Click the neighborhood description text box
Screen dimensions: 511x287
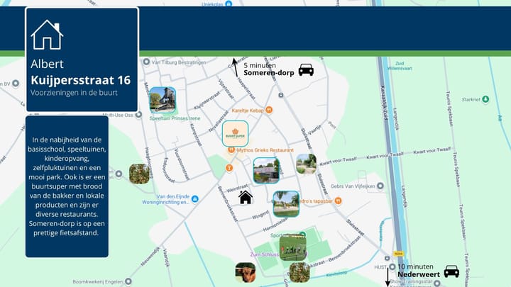click(x=67, y=186)
